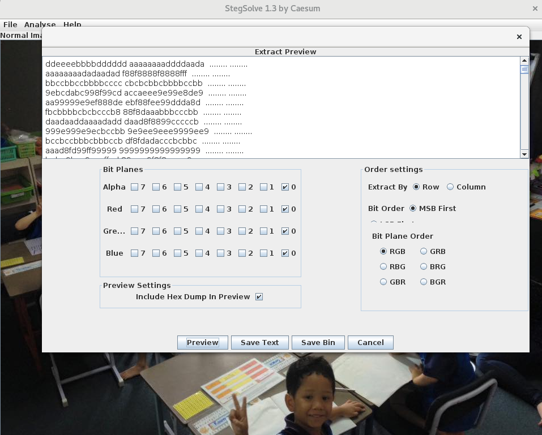Screen dimensions: 542x435
Task: Select Blue bit plane 3
Action: (220, 253)
